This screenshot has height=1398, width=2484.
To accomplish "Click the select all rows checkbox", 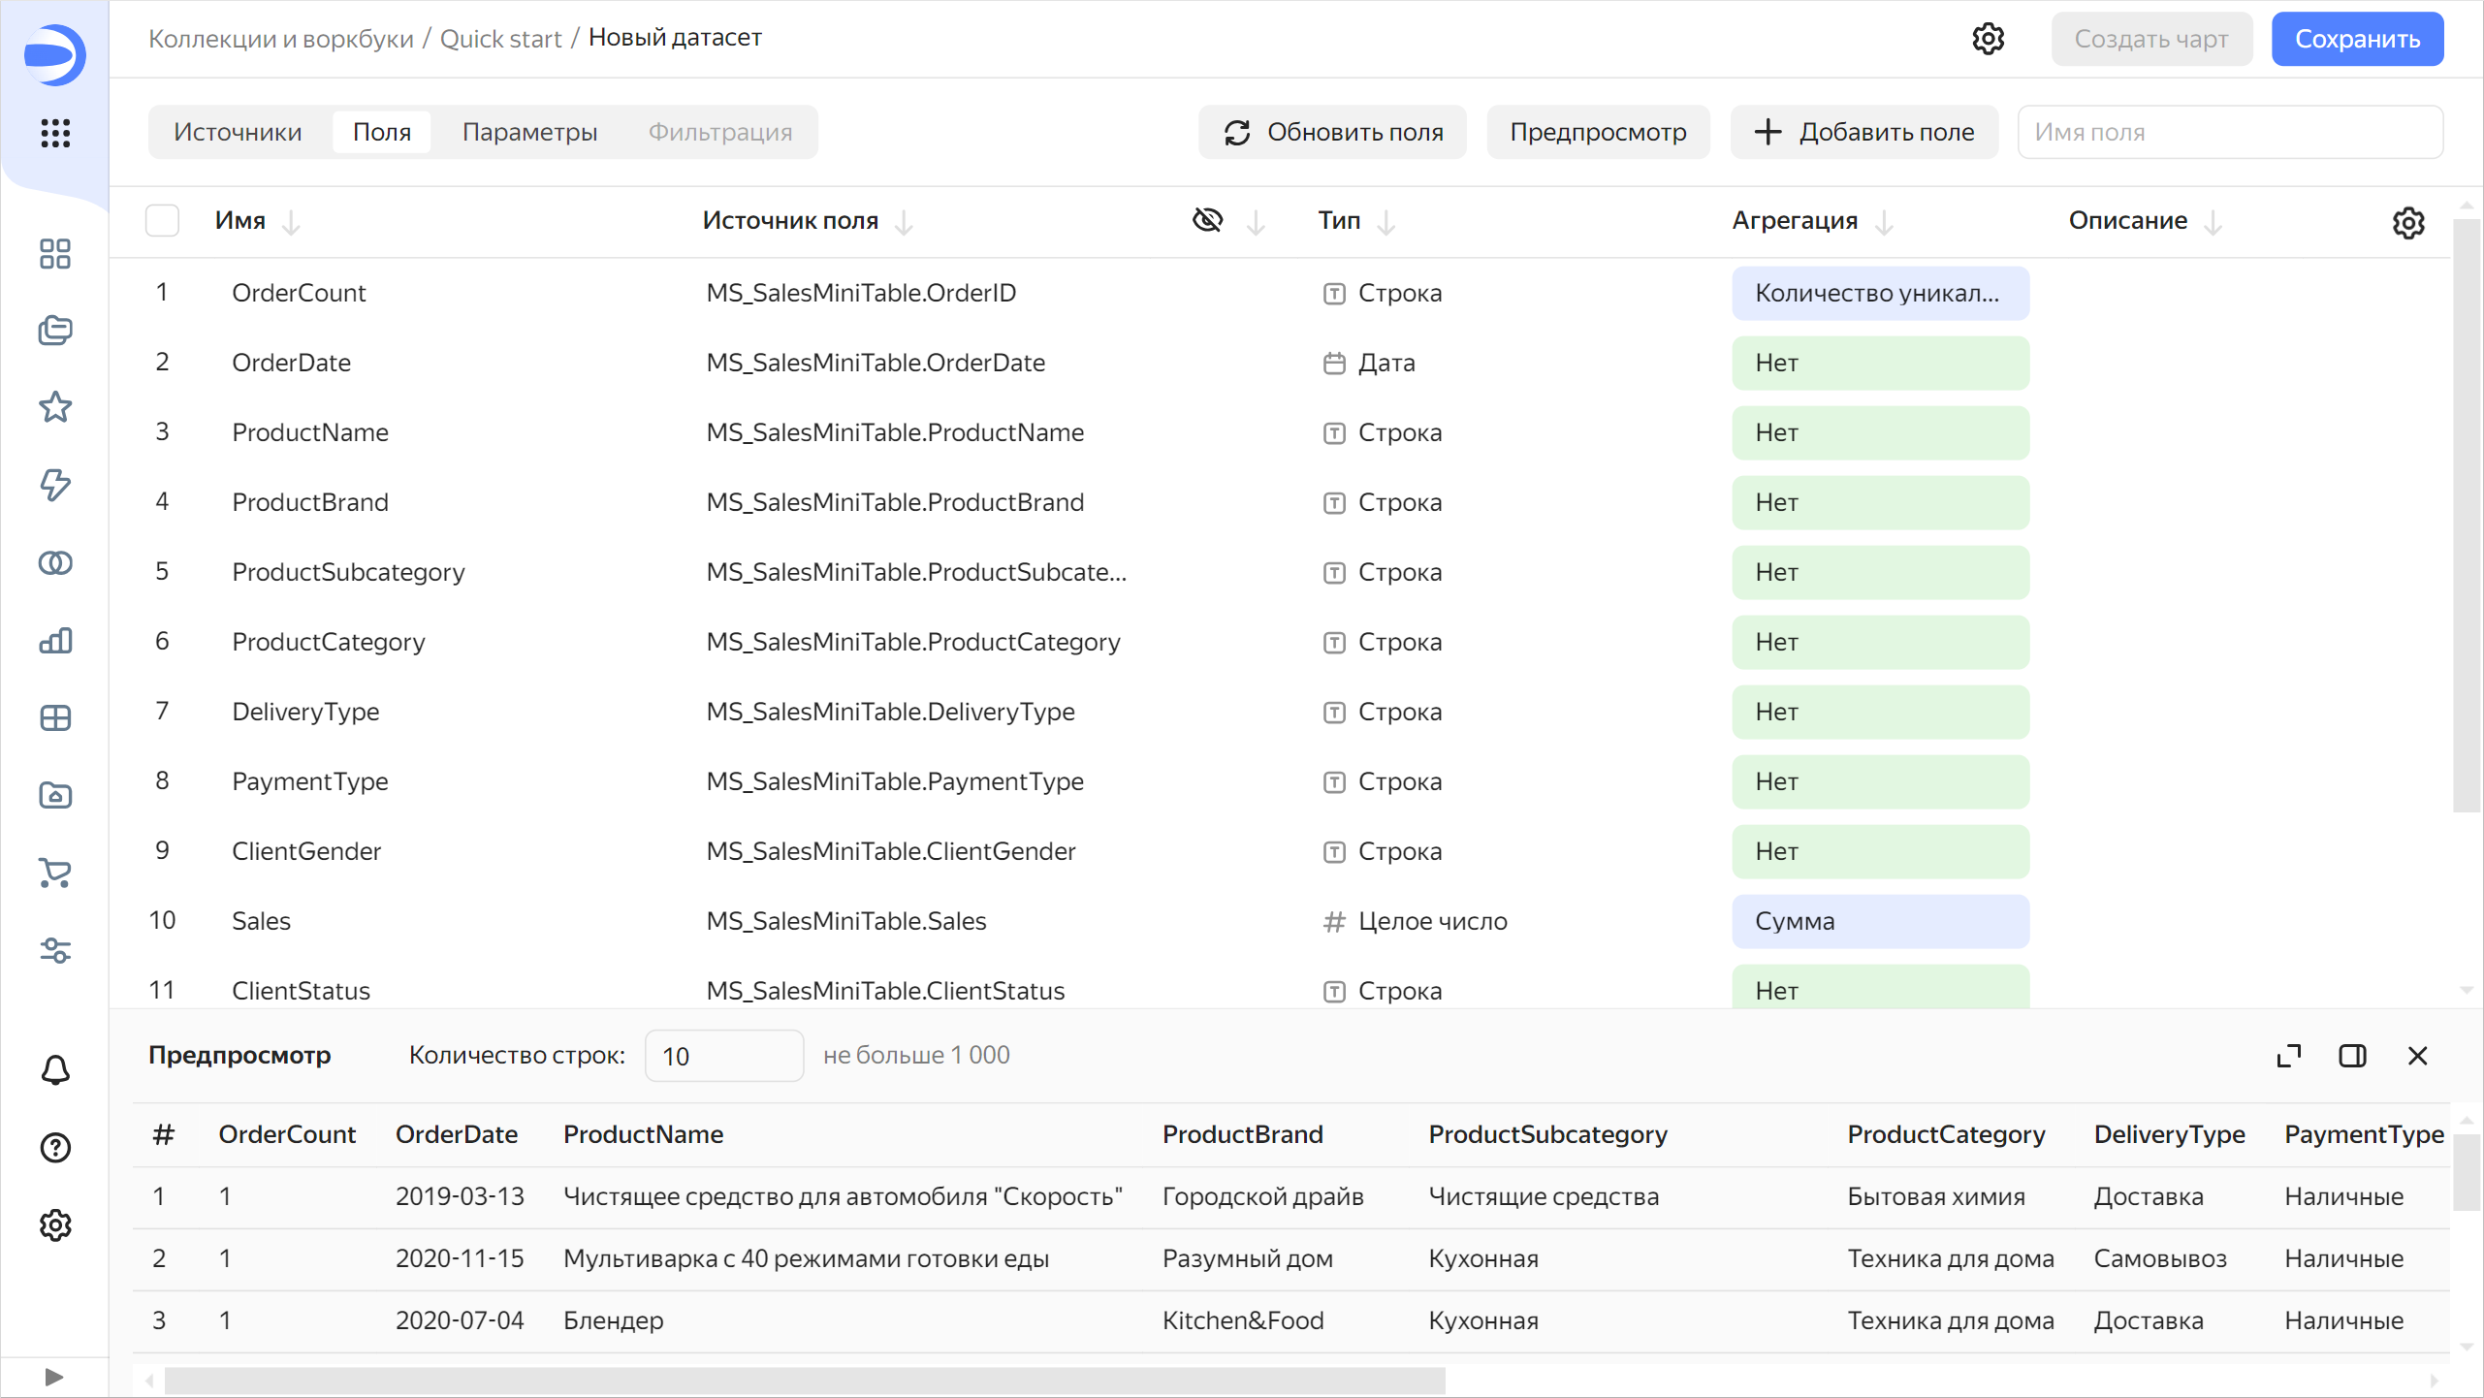I will pyautogui.click(x=164, y=220).
